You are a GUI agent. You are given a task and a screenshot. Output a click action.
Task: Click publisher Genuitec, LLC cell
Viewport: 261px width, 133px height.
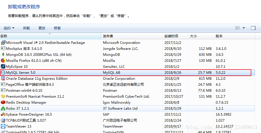pyautogui.click(x=114, y=66)
